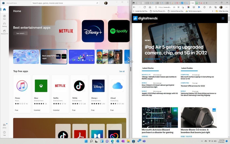
Task: Click the Spotify tile in hero banner
Action: click(119, 31)
